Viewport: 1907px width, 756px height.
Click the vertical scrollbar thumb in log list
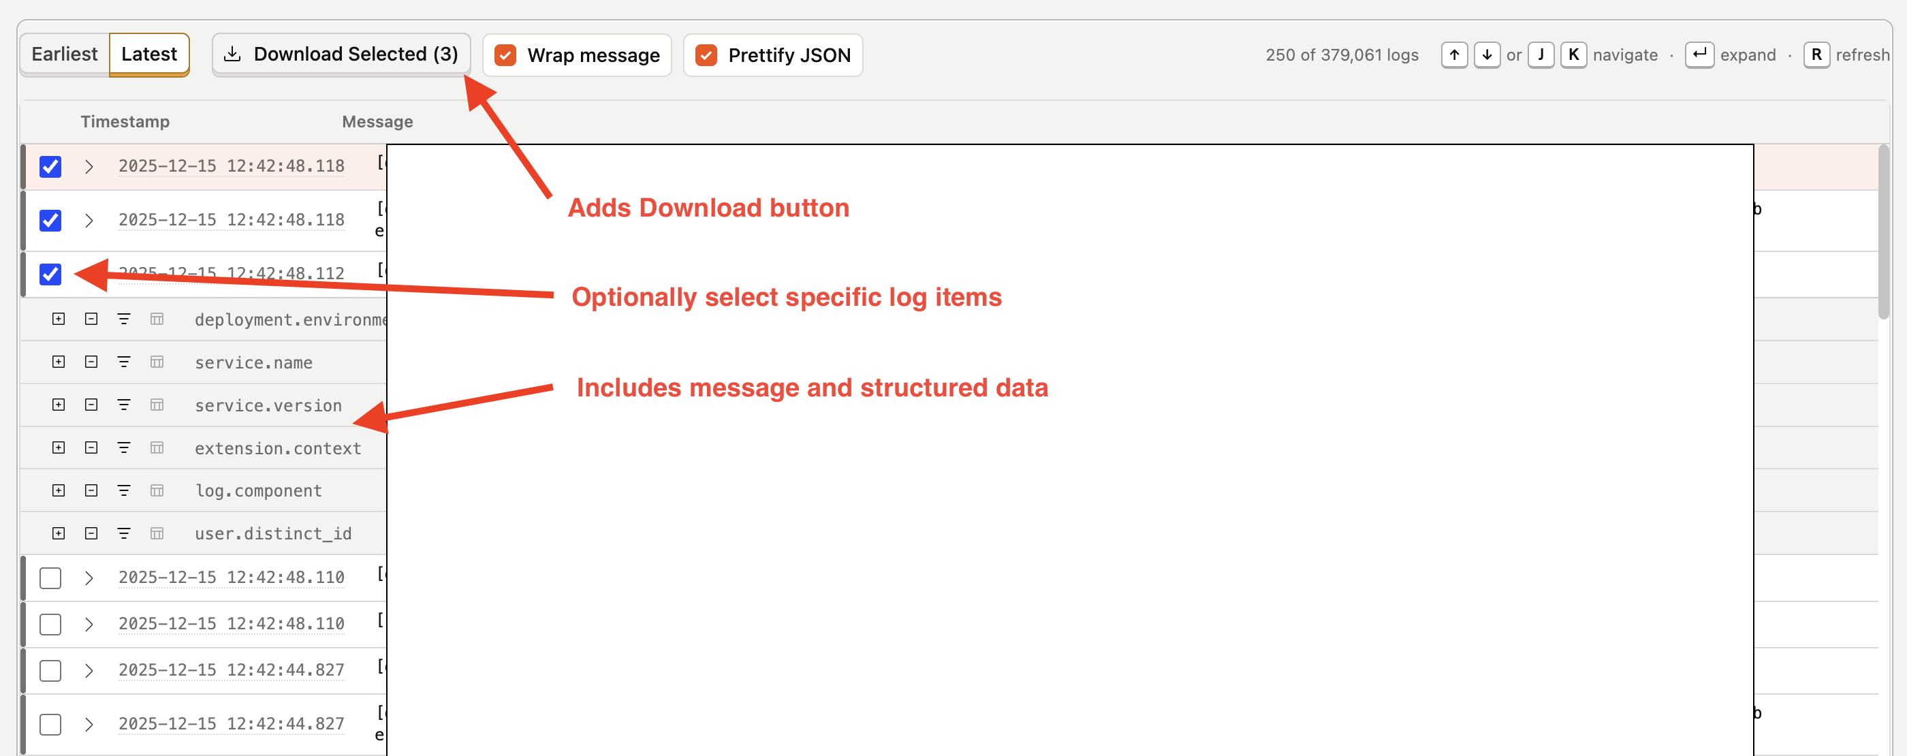click(x=1882, y=231)
